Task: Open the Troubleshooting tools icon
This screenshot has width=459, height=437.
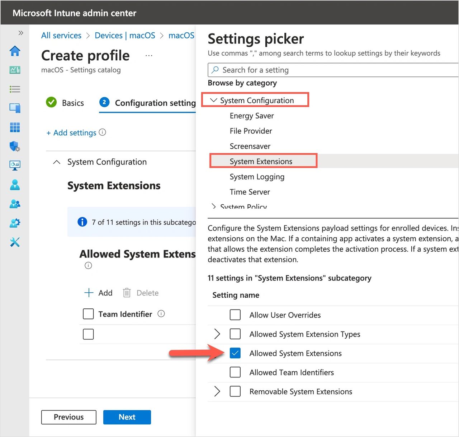Action: pyautogui.click(x=15, y=242)
